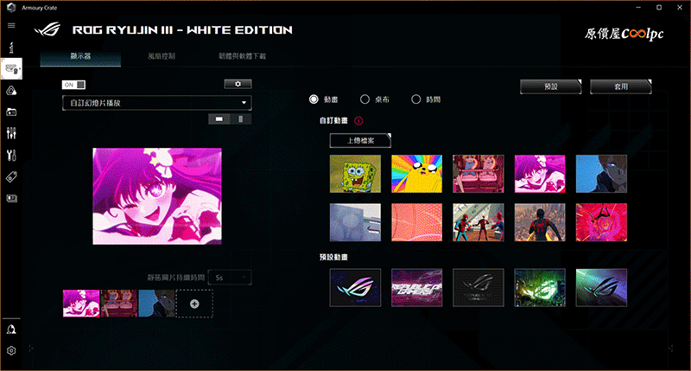This screenshot has height=371, width=691.
Task: Switch to the 顯示器 tab
Action: (x=80, y=56)
